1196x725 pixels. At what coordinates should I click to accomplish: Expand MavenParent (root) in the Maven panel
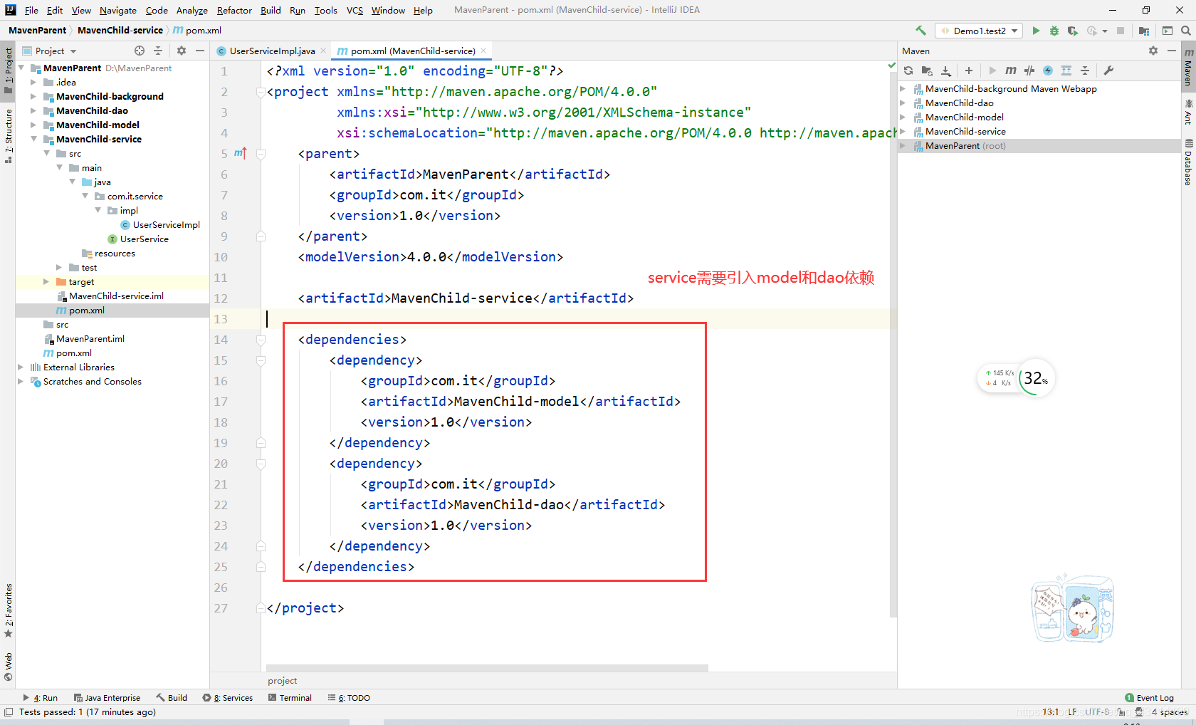903,145
